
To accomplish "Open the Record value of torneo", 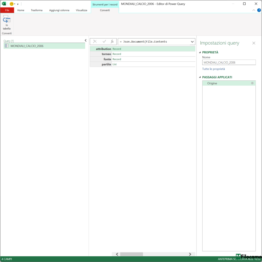I will click(x=117, y=54).
